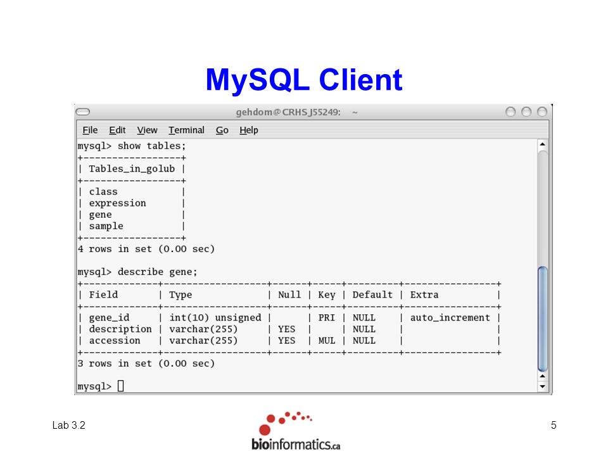Image resolution: width=608 pixels, height=456 pixels.
Task: Click 'NULL' default in the accession row
Action: [364, 341]
